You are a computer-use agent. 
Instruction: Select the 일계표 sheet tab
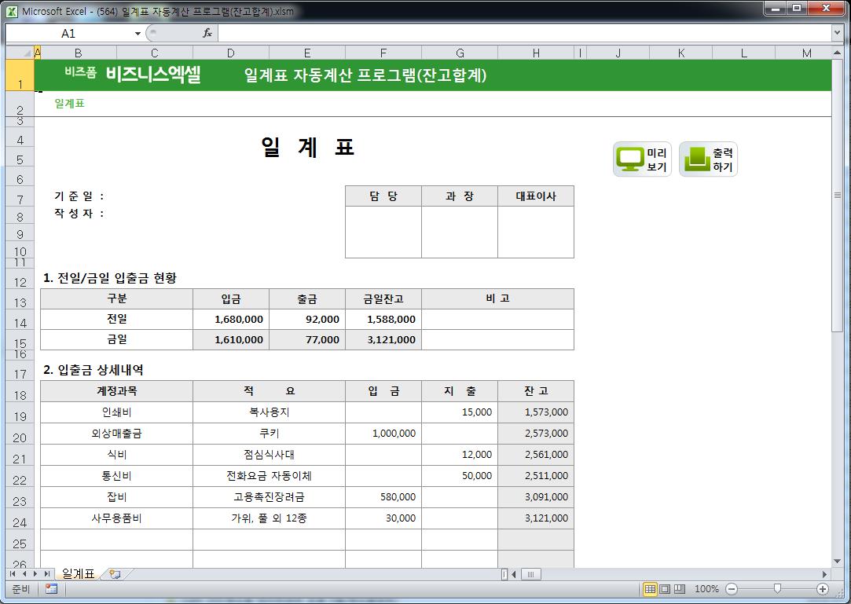click(78, 573)
